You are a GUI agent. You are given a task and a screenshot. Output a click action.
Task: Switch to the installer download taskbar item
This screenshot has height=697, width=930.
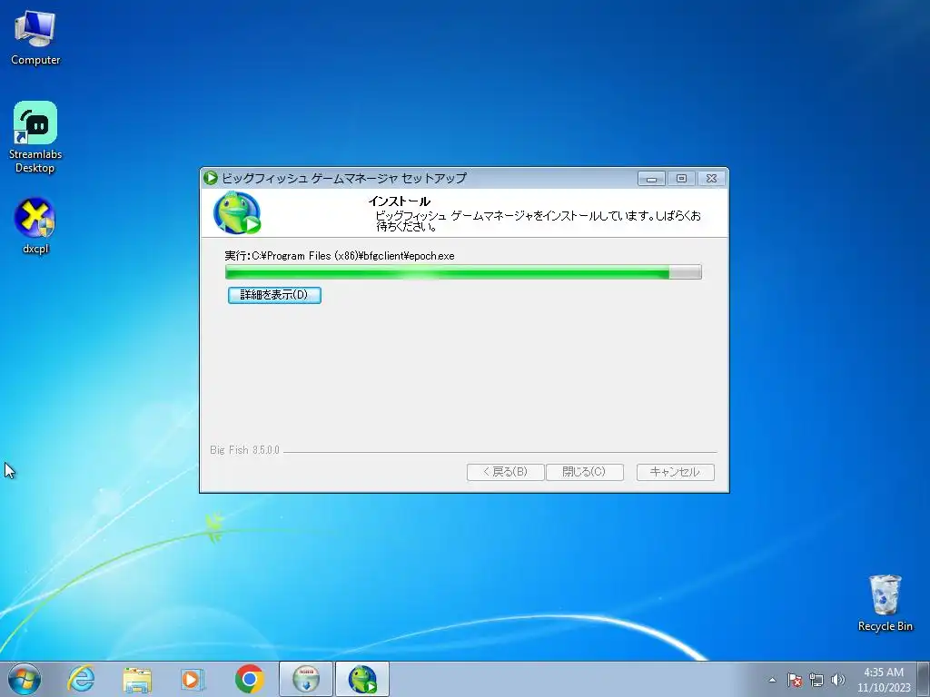point(306,679)
